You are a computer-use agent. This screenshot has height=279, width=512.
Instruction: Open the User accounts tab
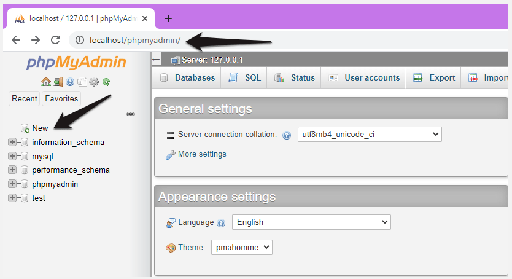pos(364,78)
